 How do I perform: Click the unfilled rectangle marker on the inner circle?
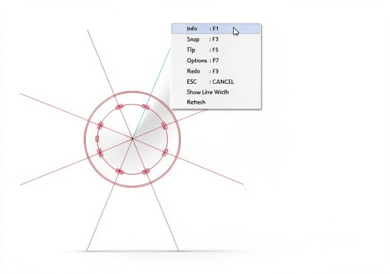pos(97,138)
